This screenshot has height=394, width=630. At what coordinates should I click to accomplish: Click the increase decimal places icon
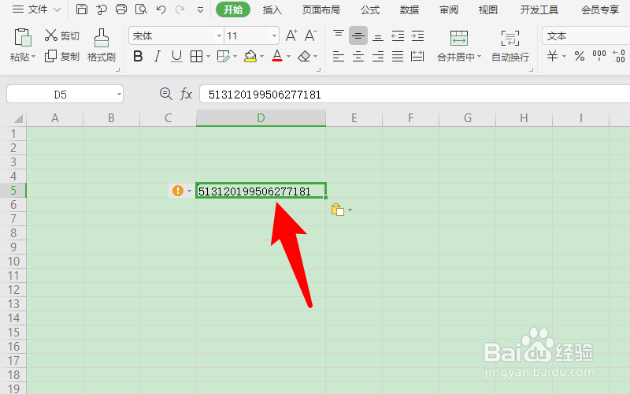[x=619, y=56]
